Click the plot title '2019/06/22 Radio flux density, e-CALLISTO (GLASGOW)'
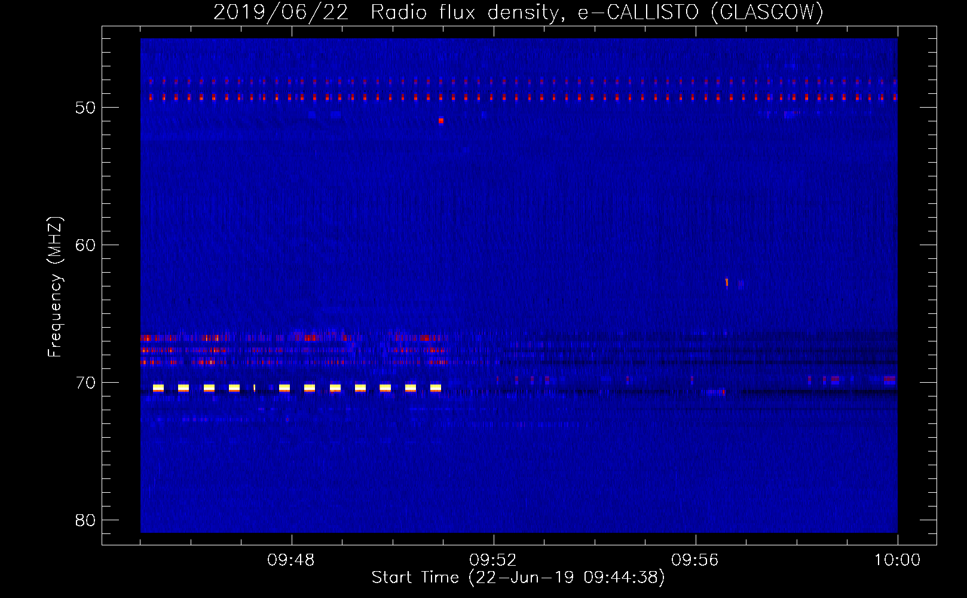The image size is (967, 598). [x=518, y=12]
